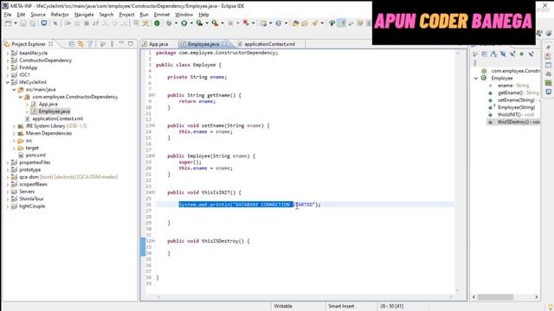The width and height of the screenshot is (554, 311).
Task: Close the Project Explorer view tab
Action: [x=50, y=44]
